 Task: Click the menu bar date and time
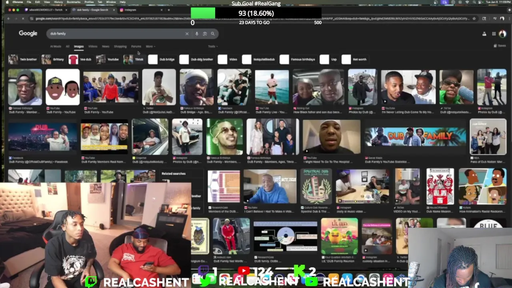click(x=499, y=2)
